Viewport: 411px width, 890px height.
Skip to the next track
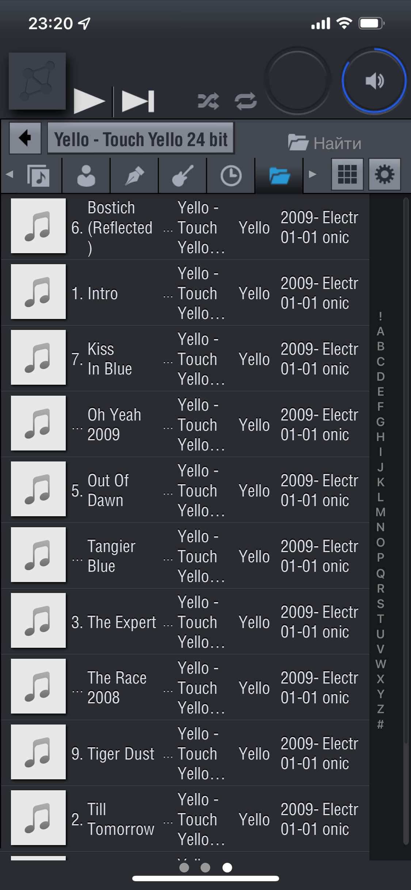click(138, 101)
